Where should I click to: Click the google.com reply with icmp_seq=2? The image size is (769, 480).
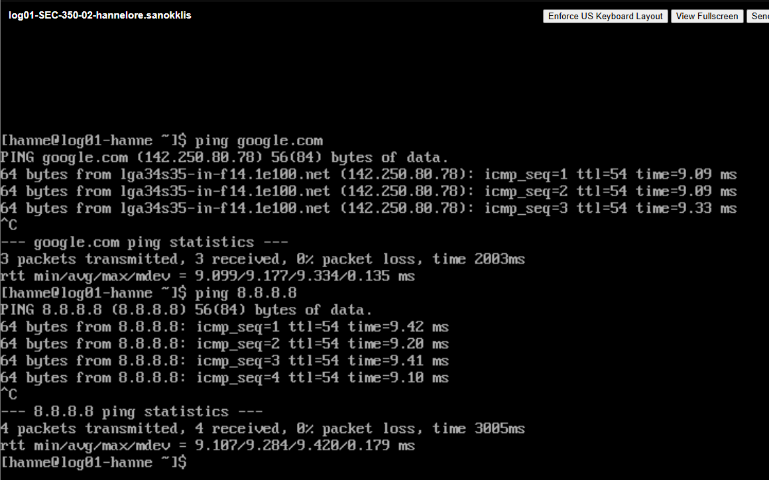(368, 192)
